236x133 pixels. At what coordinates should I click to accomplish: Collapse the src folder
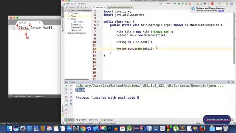pos(69,19)
